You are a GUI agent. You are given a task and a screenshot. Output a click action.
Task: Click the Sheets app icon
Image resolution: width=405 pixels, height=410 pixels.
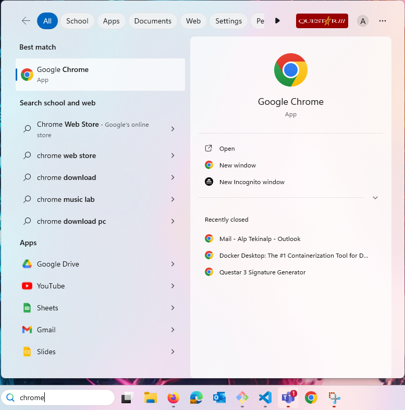coord(27,308)
